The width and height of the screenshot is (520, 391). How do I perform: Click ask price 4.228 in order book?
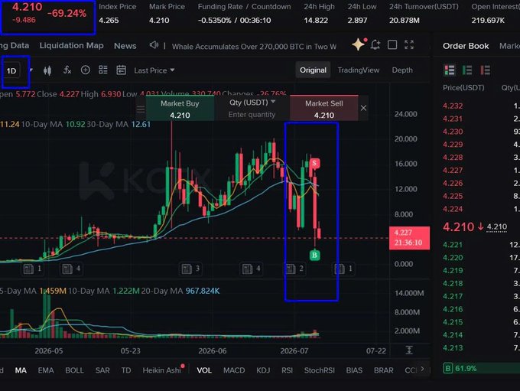[453, 158]
